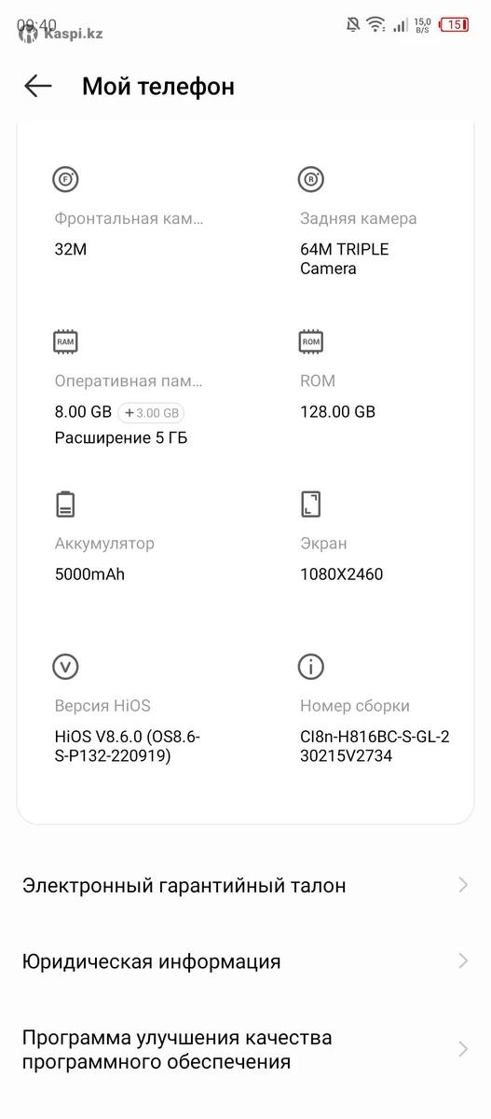Open Юридическая информация
This screenshot has height=1119, width=491.
point(245,960)
